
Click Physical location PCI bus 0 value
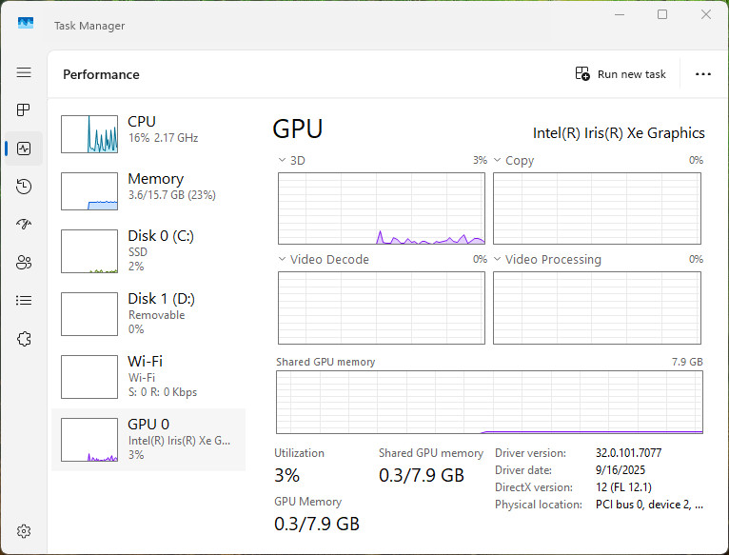point(649,505)
